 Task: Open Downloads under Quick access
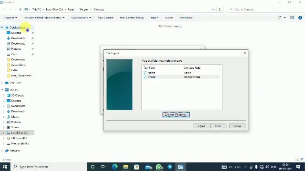[x=18, y=38]
